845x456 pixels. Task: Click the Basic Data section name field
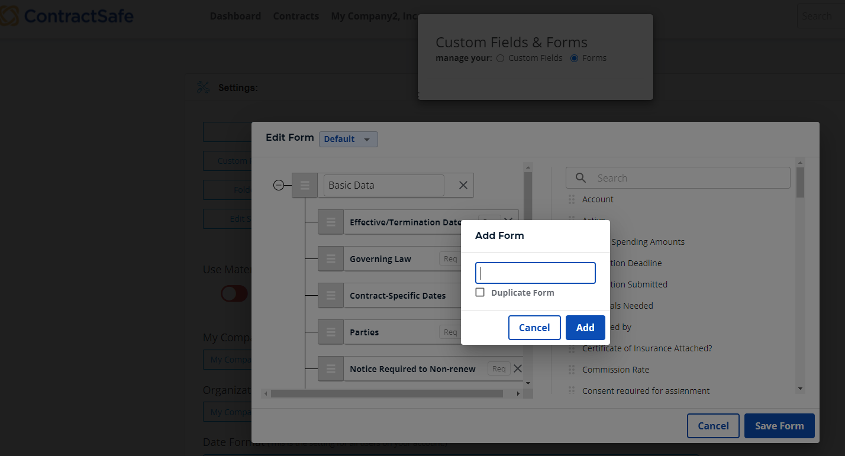(384, 185)
